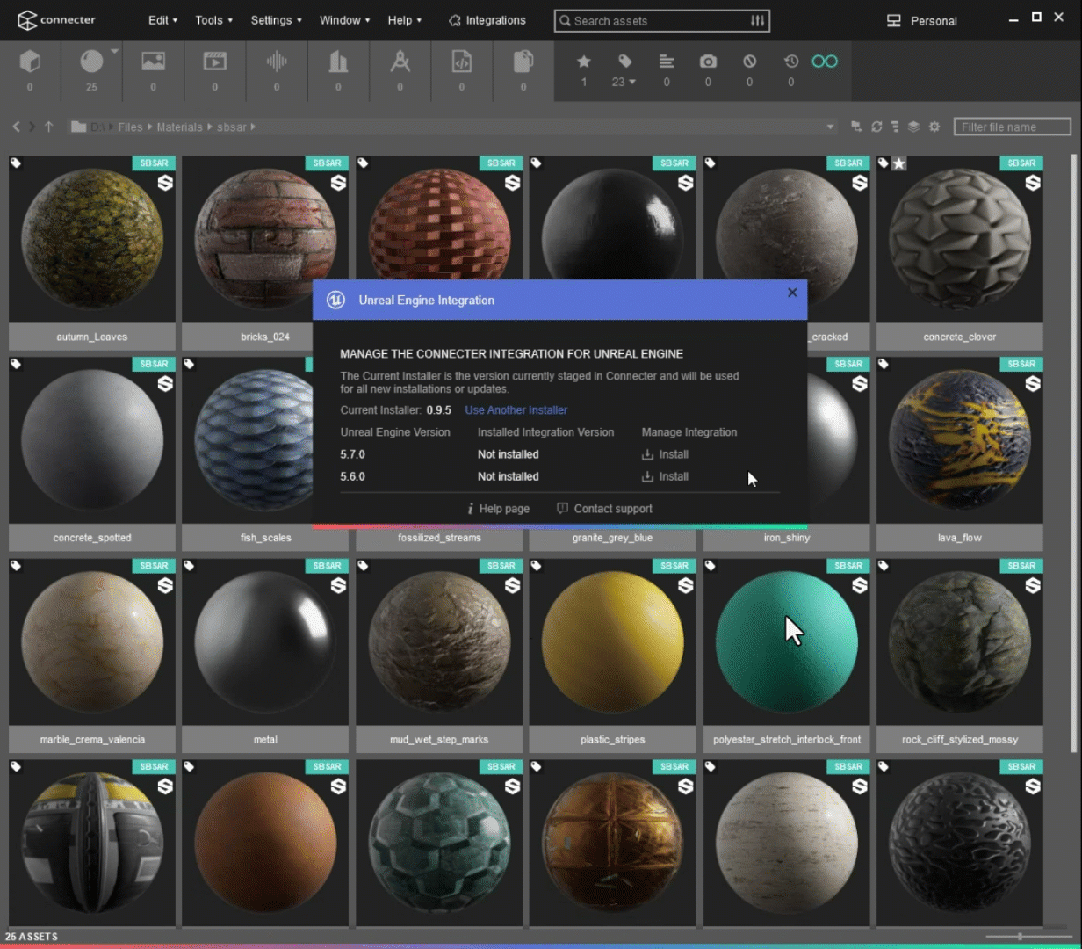Open advanced search filter sliders icon
1082x949 pixels.
[757, 20]
